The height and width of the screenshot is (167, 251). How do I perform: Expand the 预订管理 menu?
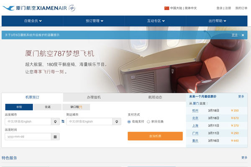pos(94,21)
